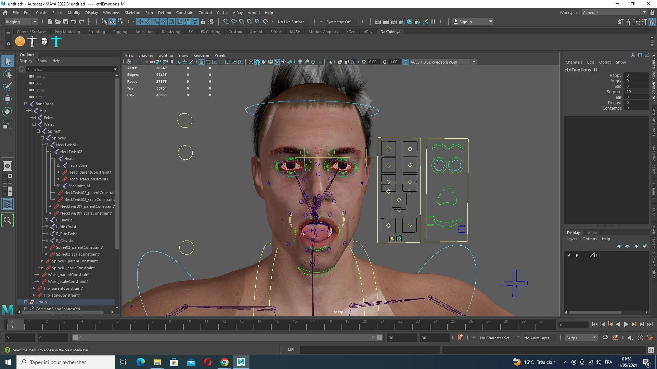Expand the Pelvis joint in Outliner
657x369 pixels.
pos(34,118)
